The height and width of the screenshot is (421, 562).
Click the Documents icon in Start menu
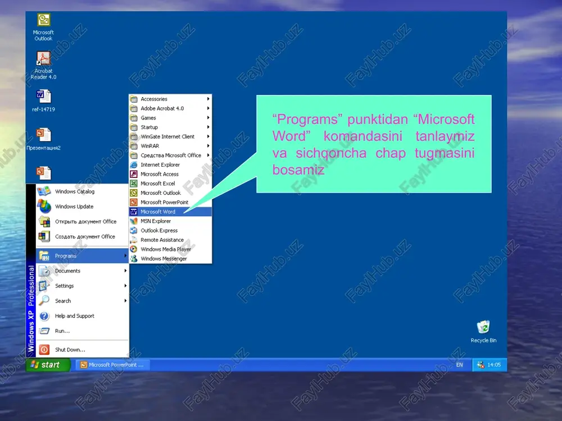(x=44, y=271)
